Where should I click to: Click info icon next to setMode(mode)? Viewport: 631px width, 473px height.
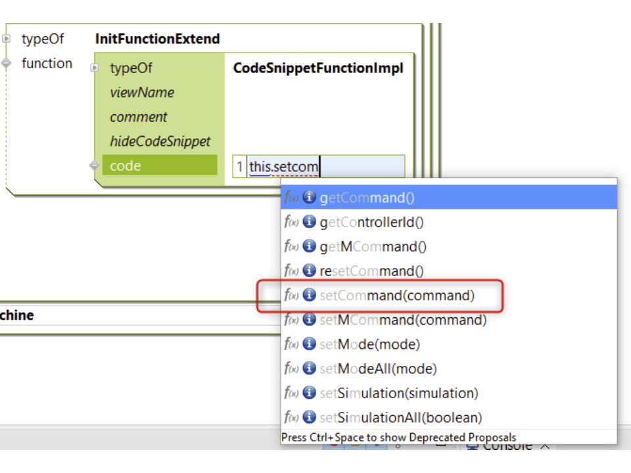pyautogui.click(x=309, y=344)
